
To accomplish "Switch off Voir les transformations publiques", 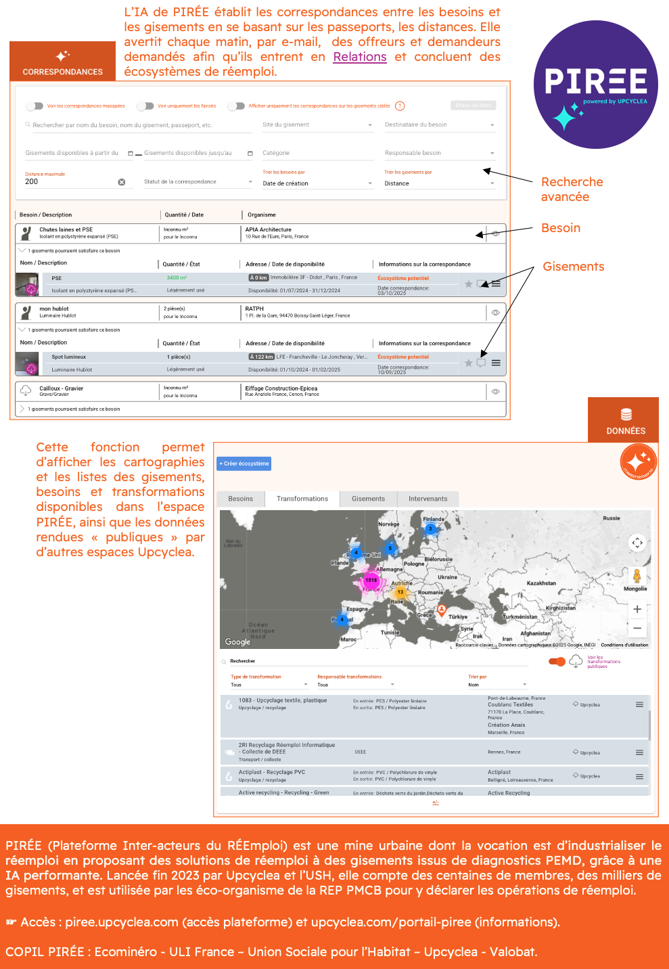I will tap(557, 662).
